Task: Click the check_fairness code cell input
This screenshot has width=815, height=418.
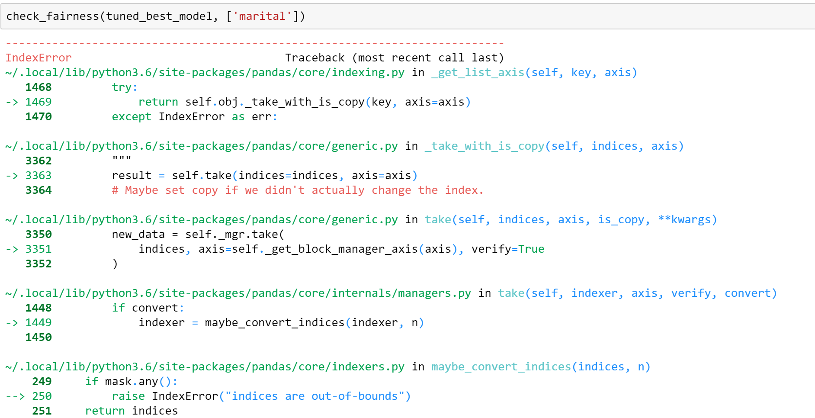Action: tap(407, 16)
